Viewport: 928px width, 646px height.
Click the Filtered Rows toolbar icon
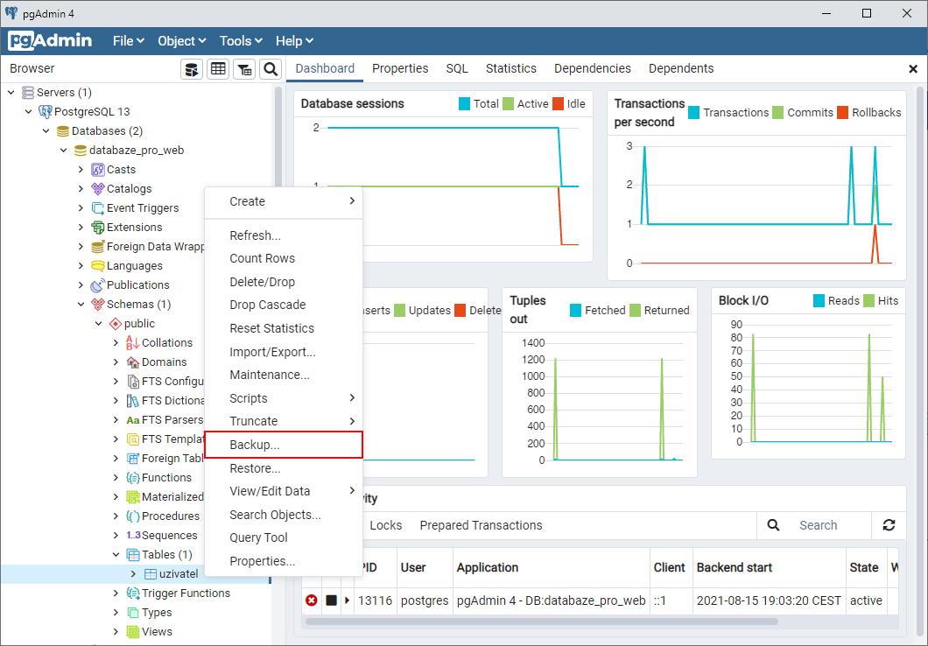244,69
